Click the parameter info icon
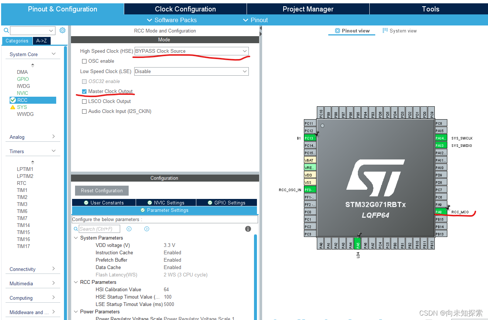This screenshot has height=320, width=488. 248,229
